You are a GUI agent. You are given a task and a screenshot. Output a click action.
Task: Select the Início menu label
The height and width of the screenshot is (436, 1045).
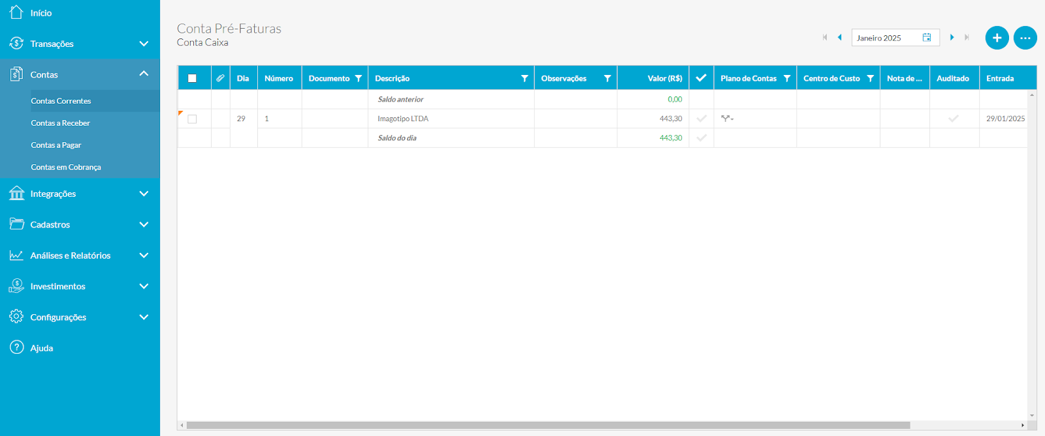click(x=41, y=13)
